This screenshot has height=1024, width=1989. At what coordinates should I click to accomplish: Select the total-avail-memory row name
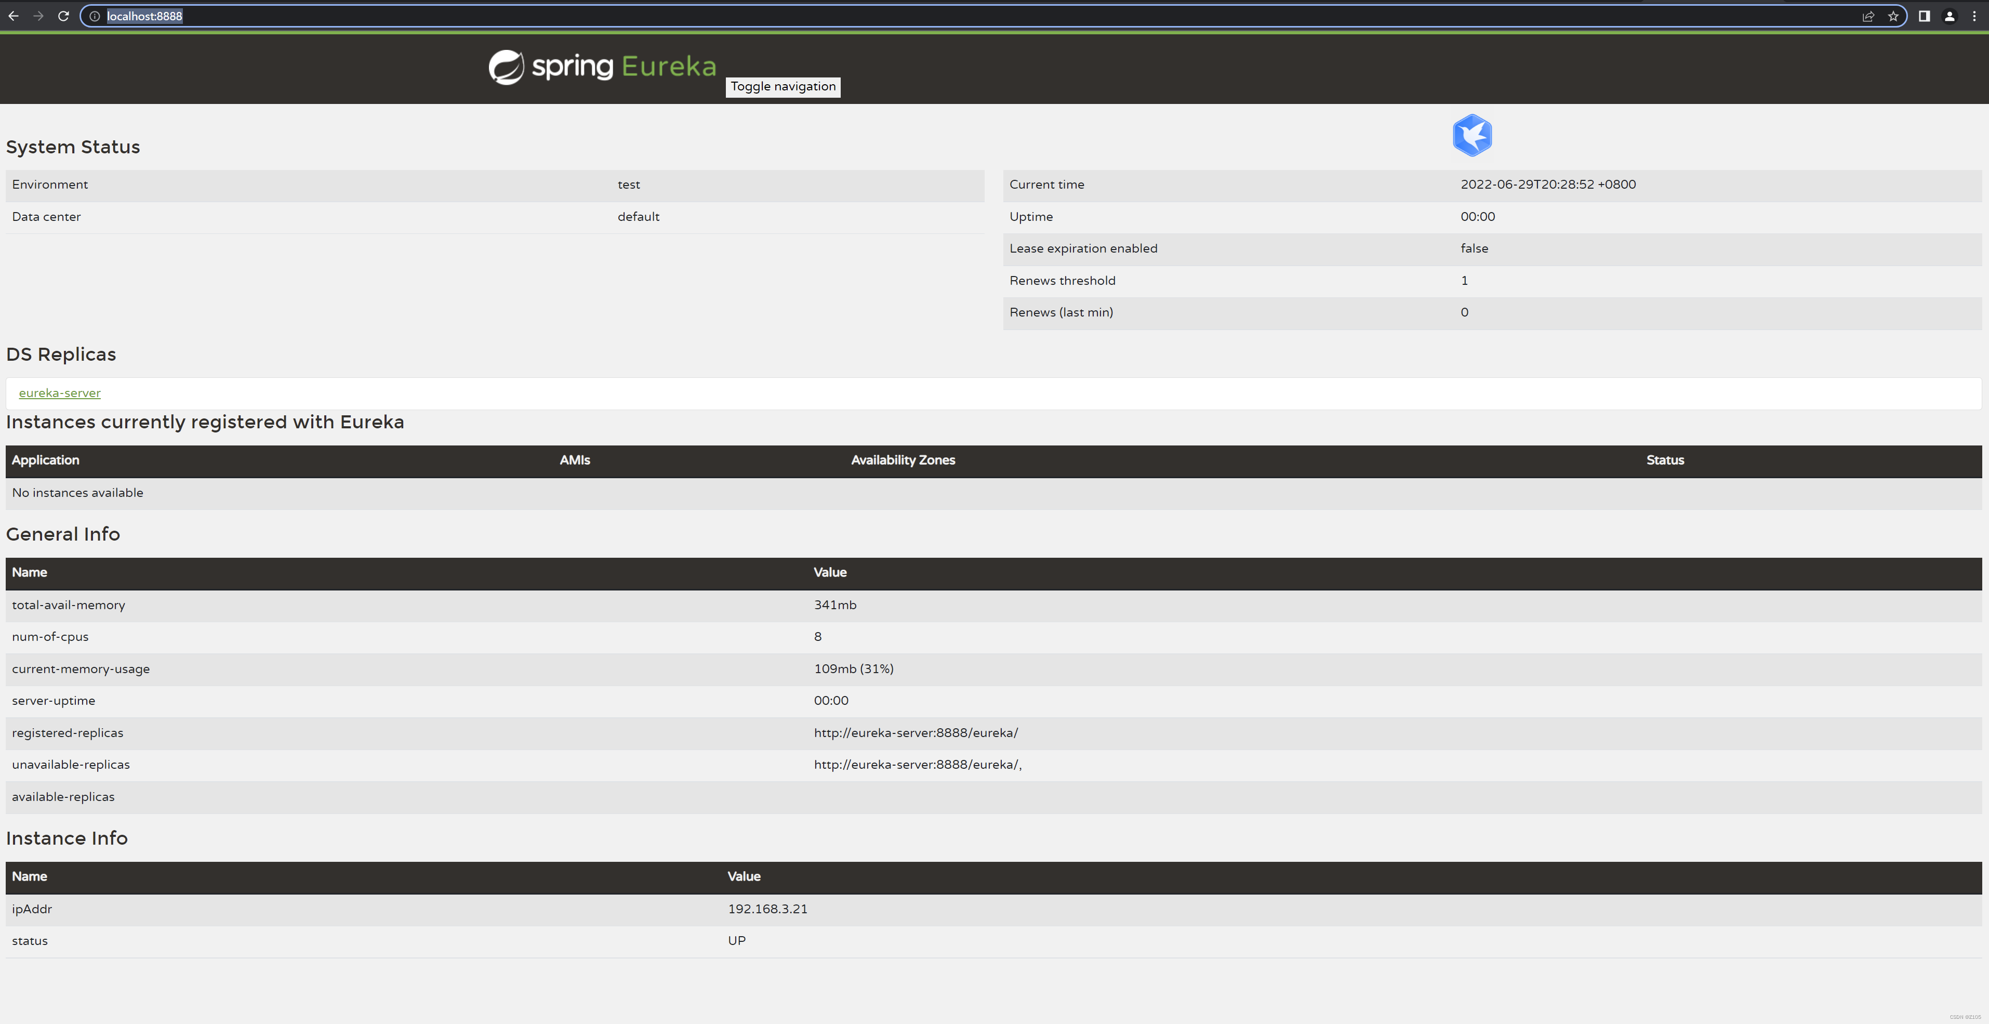[x=68, y=606]
